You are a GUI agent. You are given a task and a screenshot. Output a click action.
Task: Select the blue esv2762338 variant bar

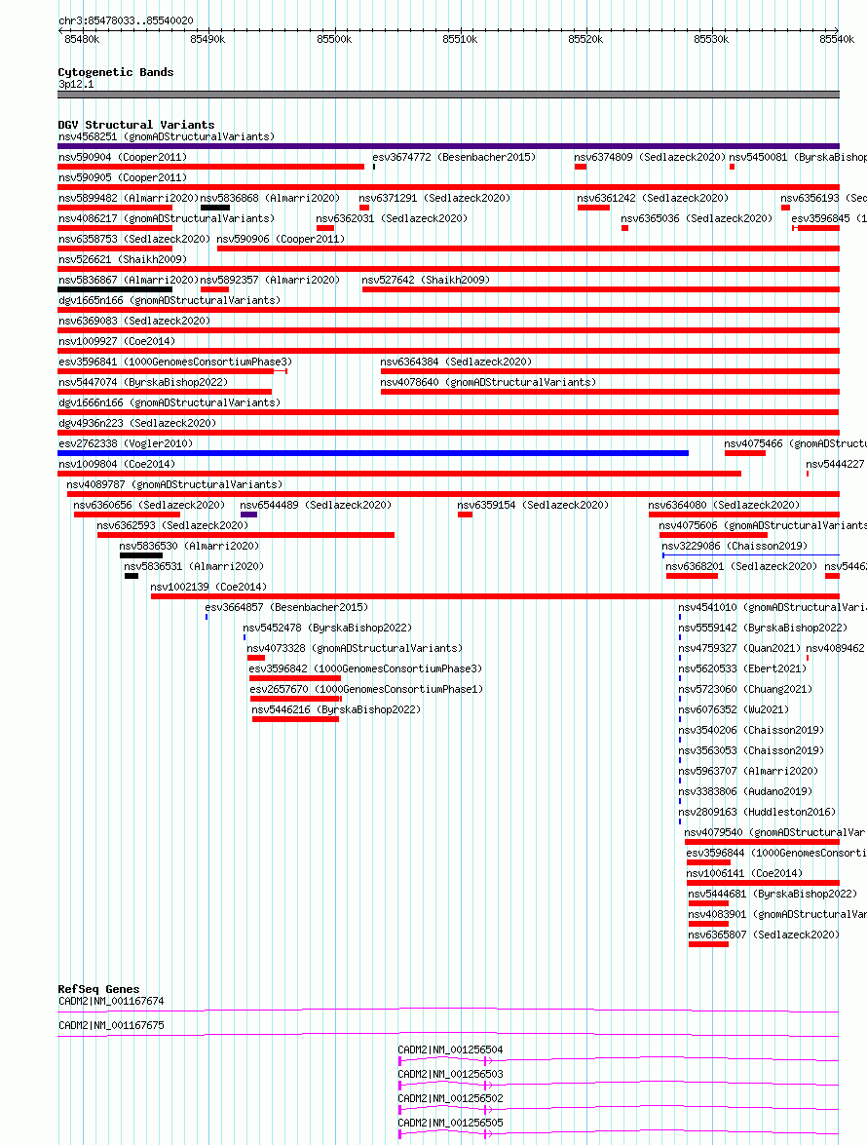pyautogui.click(x=373, y=453)
